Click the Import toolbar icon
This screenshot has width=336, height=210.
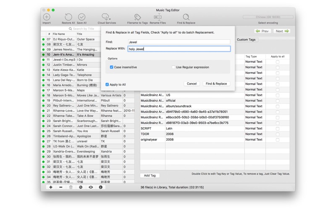pyautogui.click(x=47, y=17)
